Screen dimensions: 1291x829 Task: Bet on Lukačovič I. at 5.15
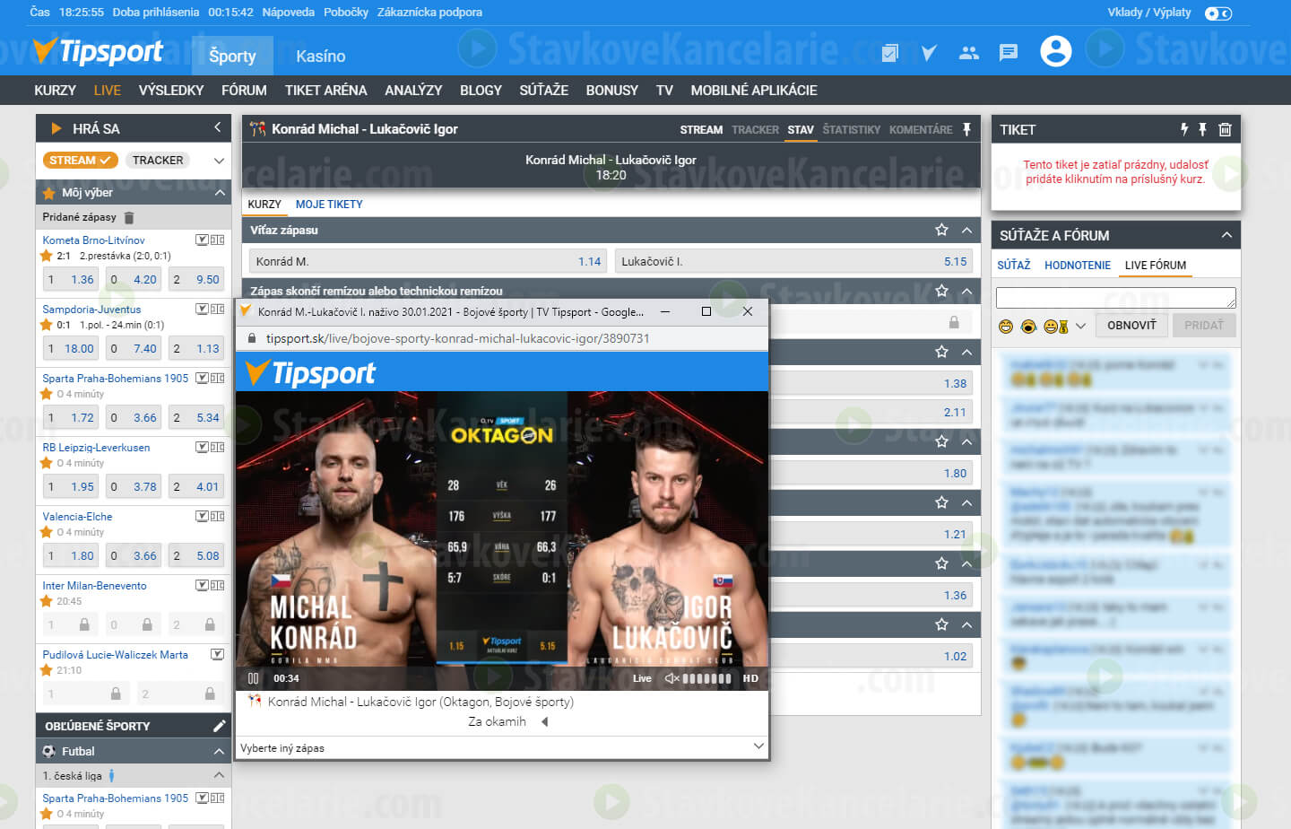tap(793, 261)
